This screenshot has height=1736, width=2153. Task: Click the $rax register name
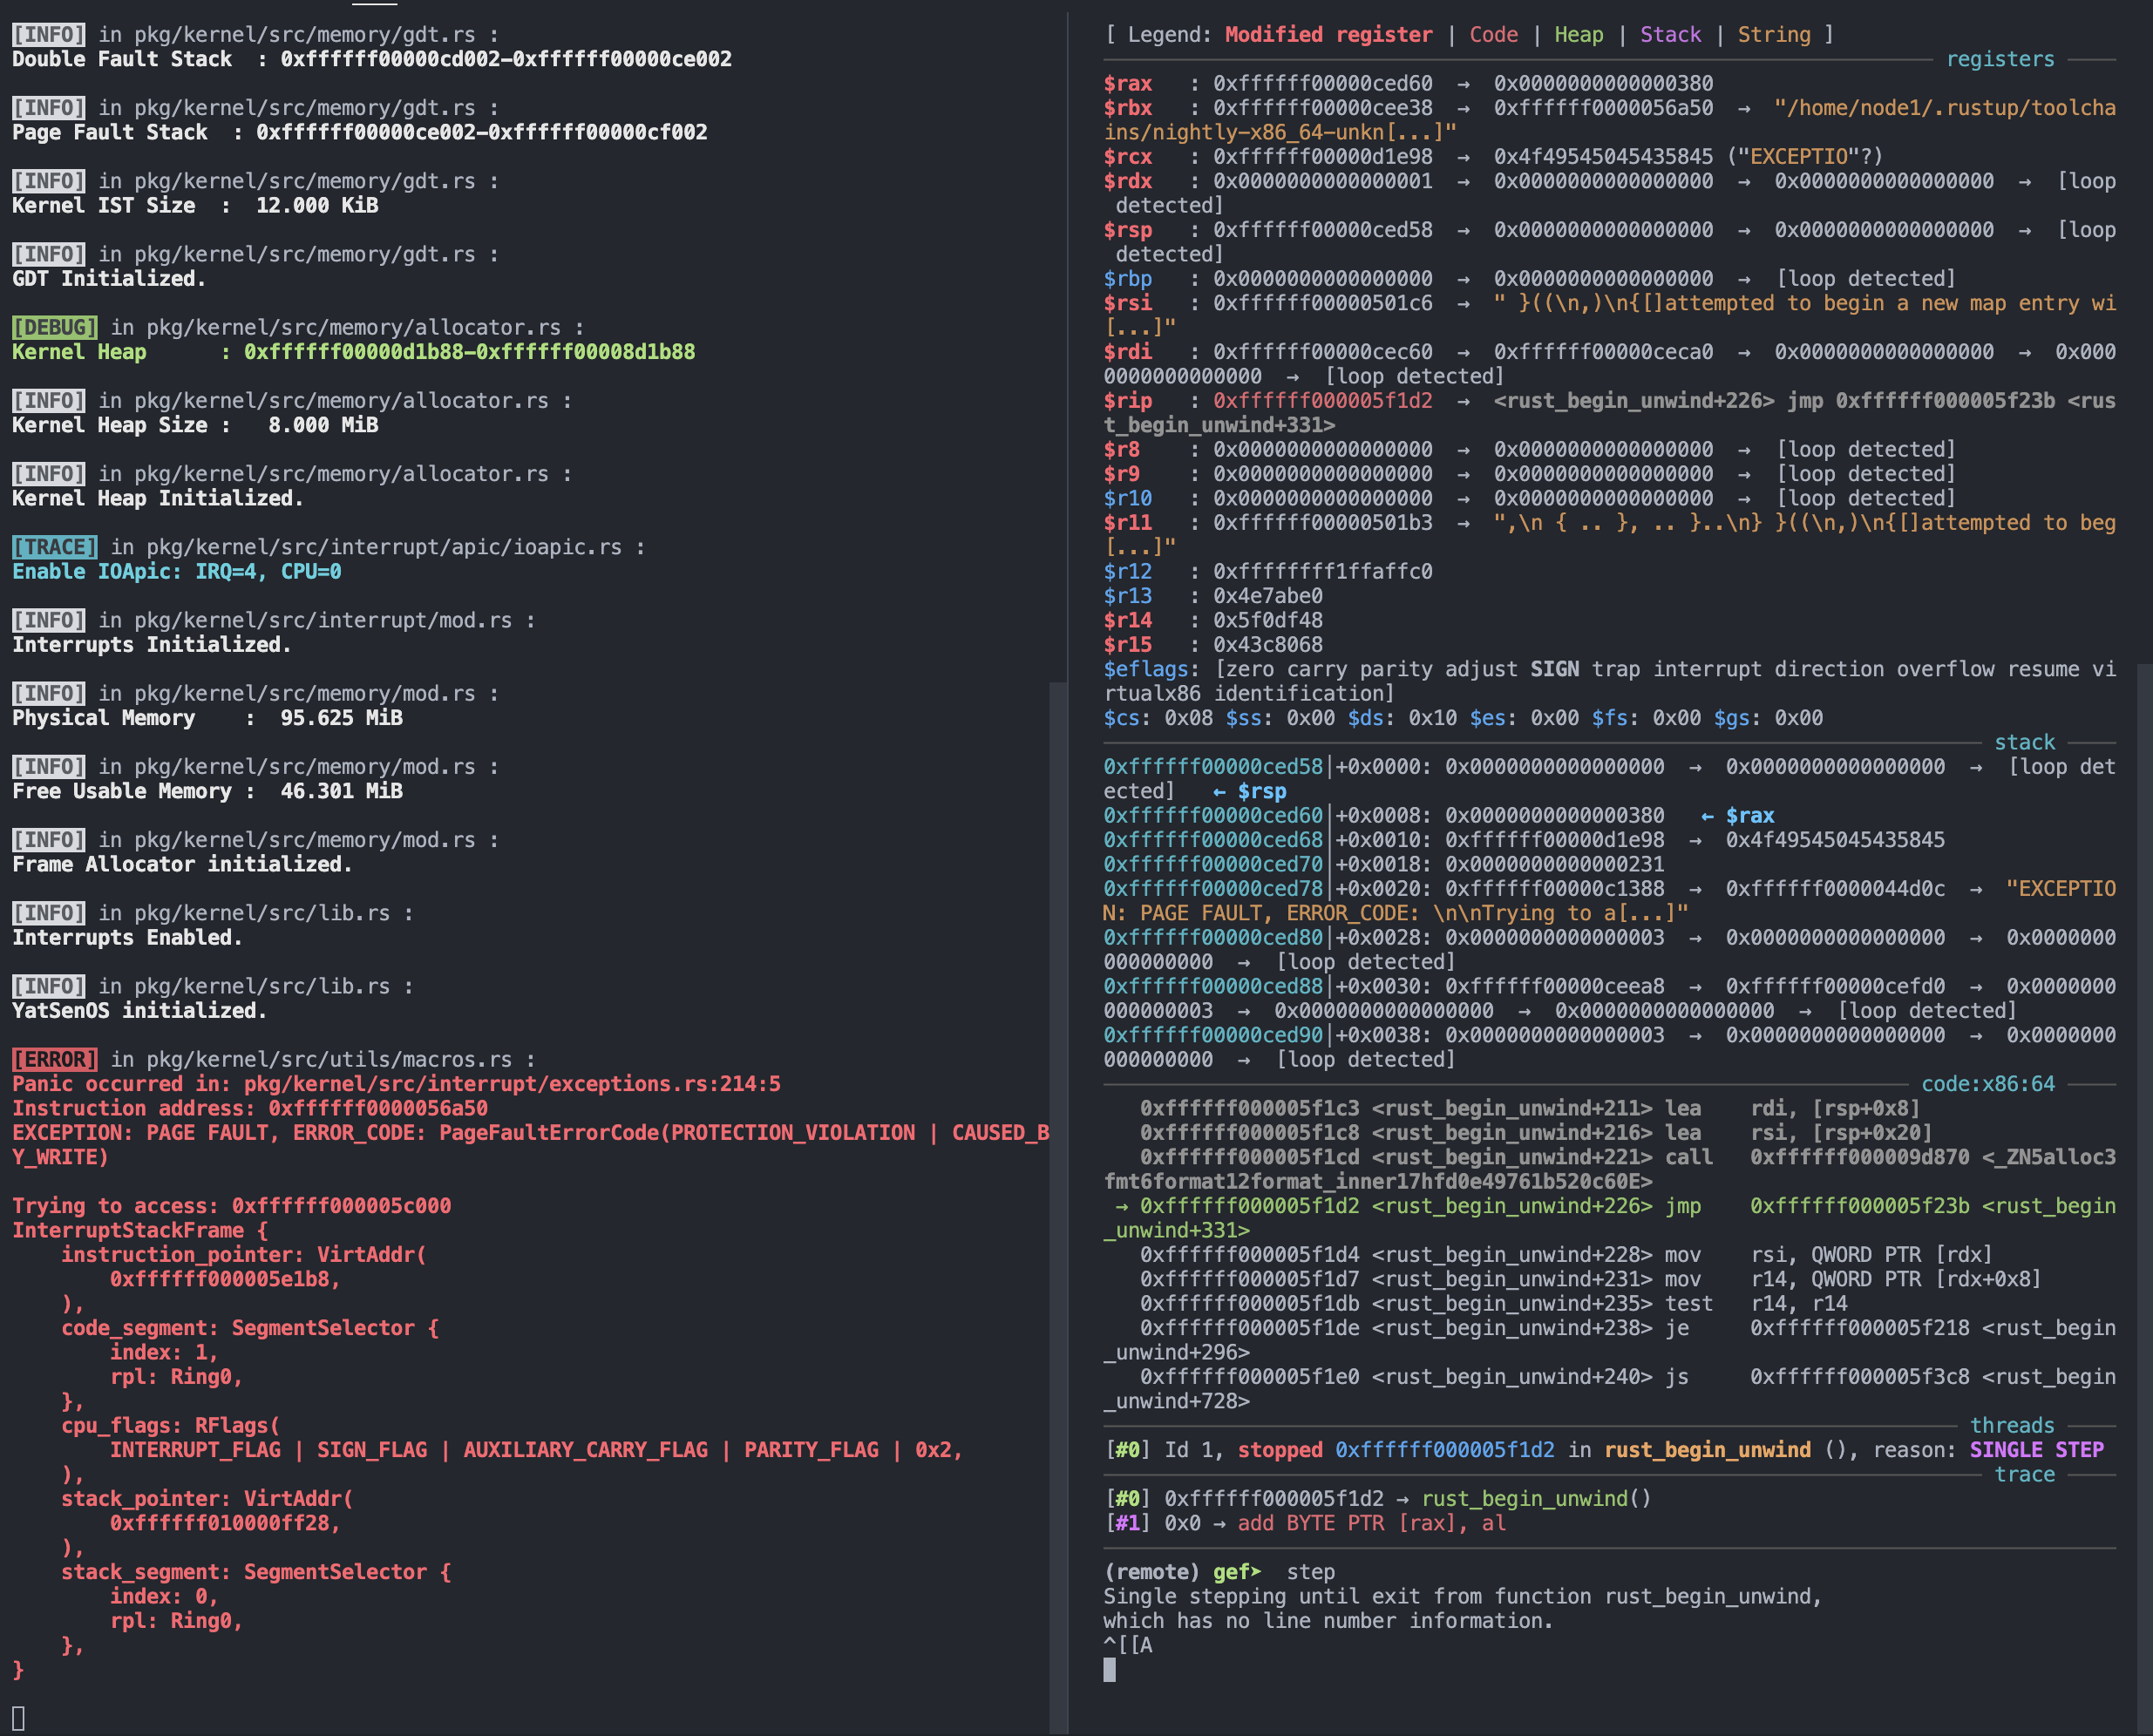point(1127,84)
